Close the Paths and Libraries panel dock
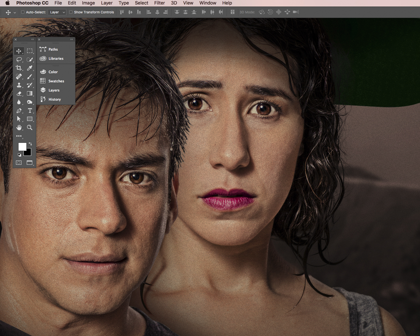This screenshot has width=420, height=336. tap(39, 40)
